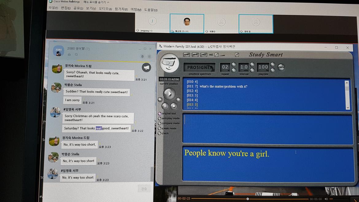Skip to the previous sentence with rewind button

160,99
